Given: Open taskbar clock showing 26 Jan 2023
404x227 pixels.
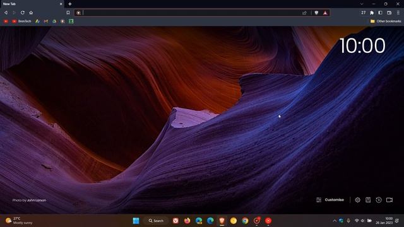Looking at the screenshot, I should tap(384, 221).
